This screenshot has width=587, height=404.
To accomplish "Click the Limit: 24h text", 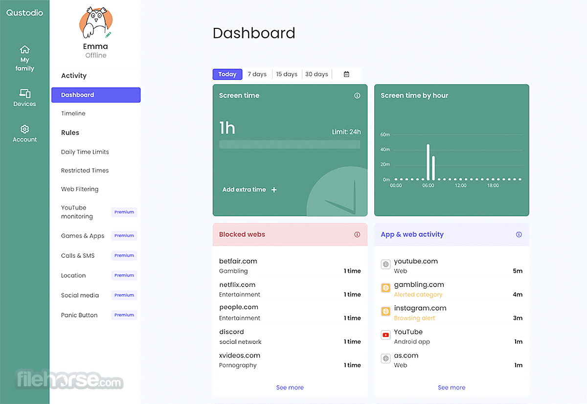I will [x=346, y=132].
